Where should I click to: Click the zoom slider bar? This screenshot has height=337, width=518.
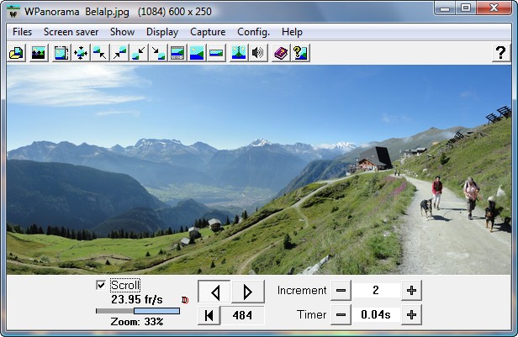[x=138, y=311]
